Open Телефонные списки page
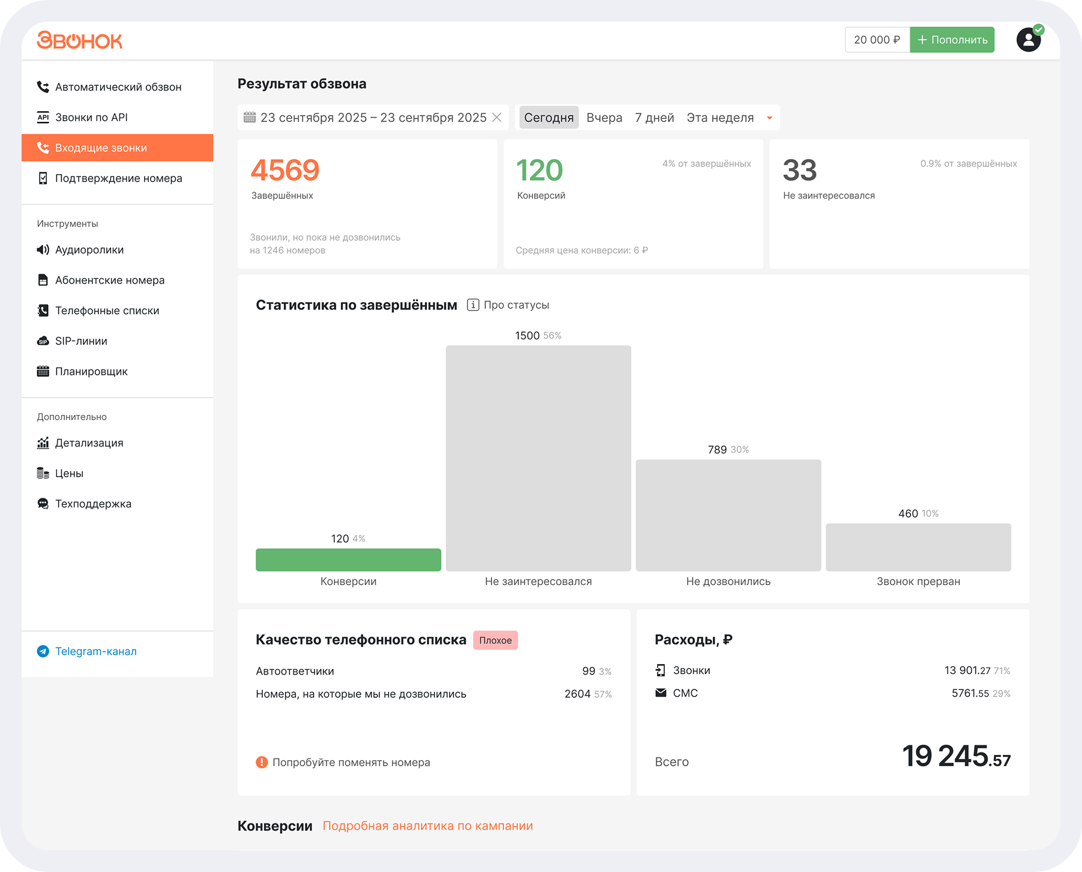The image size is (1082, 872). [x=118, y=310]
